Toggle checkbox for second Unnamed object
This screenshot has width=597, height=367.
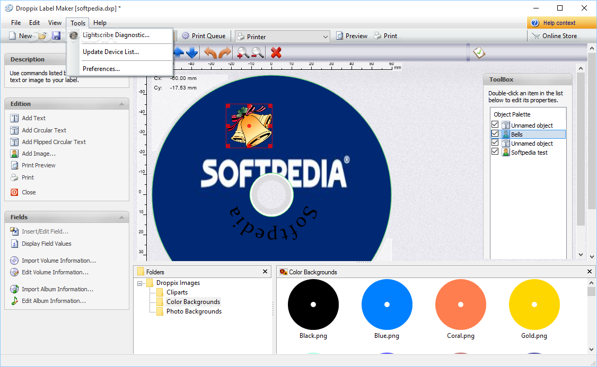click(x=495, y=142)
